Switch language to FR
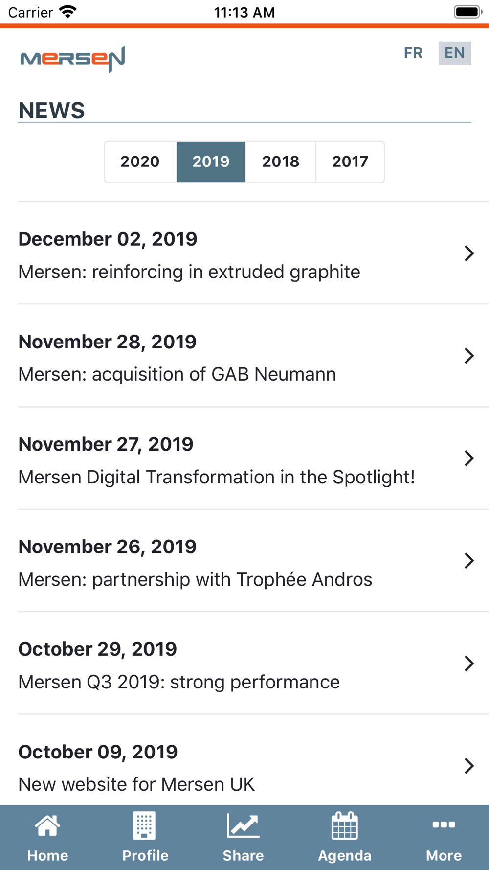 click(413, 53)
